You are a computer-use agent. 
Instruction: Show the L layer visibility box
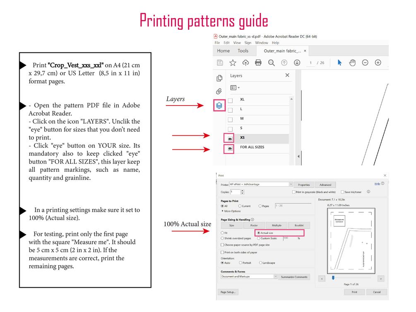[230, 110]
